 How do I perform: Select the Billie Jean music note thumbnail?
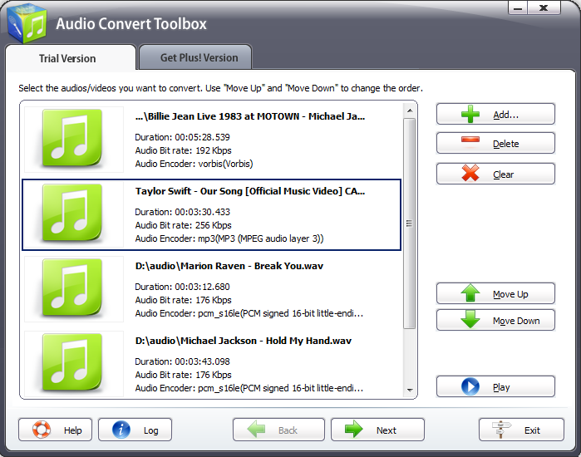[x=72, y=138]
